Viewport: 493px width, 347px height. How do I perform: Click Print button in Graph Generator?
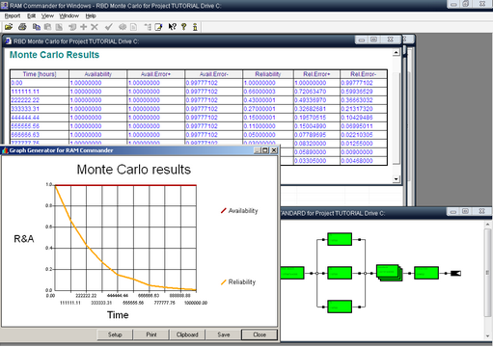(x=151, y=334)
